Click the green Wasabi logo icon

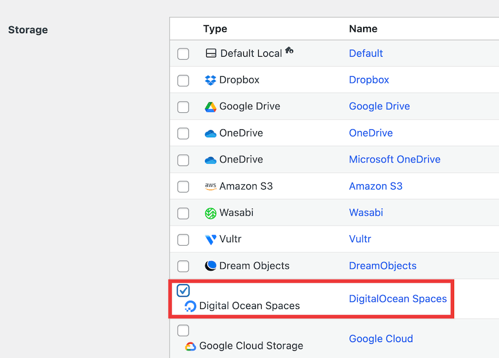pos(210,213)
